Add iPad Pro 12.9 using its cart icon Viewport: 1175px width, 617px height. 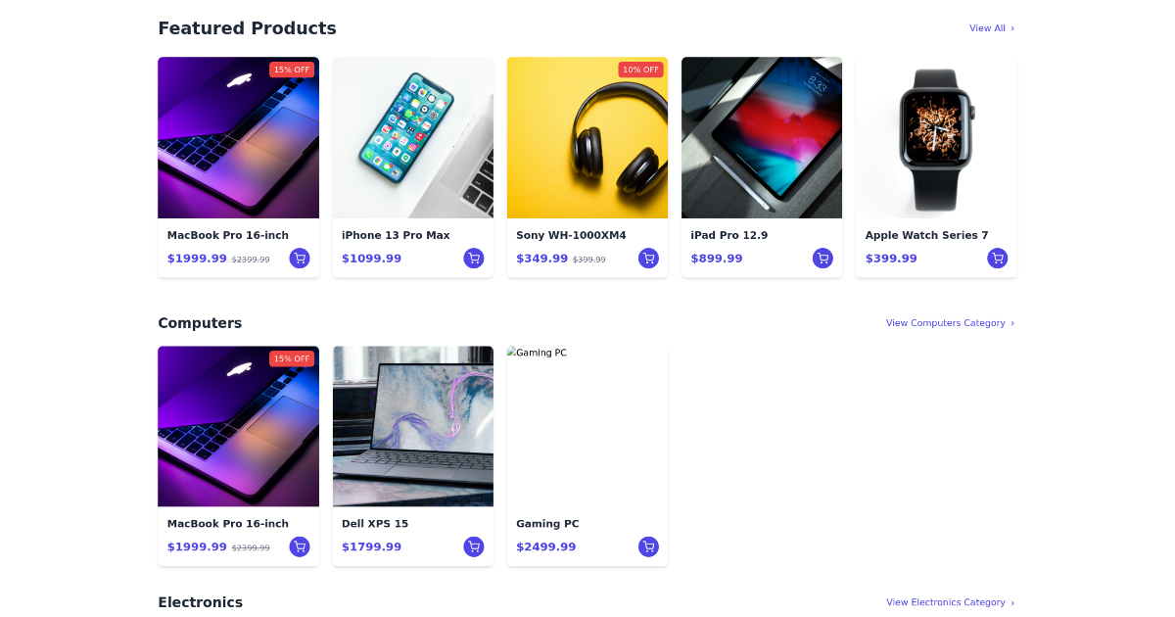click(822, 258)
